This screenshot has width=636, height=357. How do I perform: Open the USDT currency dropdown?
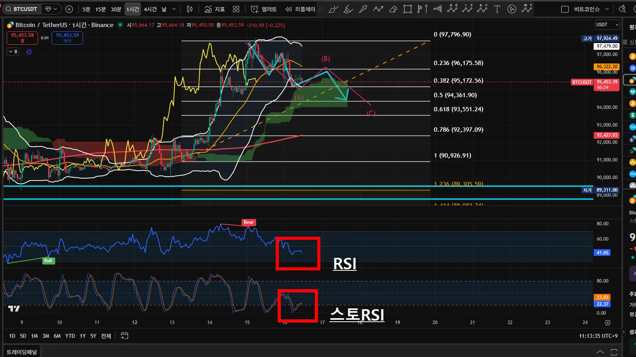[x=607, y=25]
